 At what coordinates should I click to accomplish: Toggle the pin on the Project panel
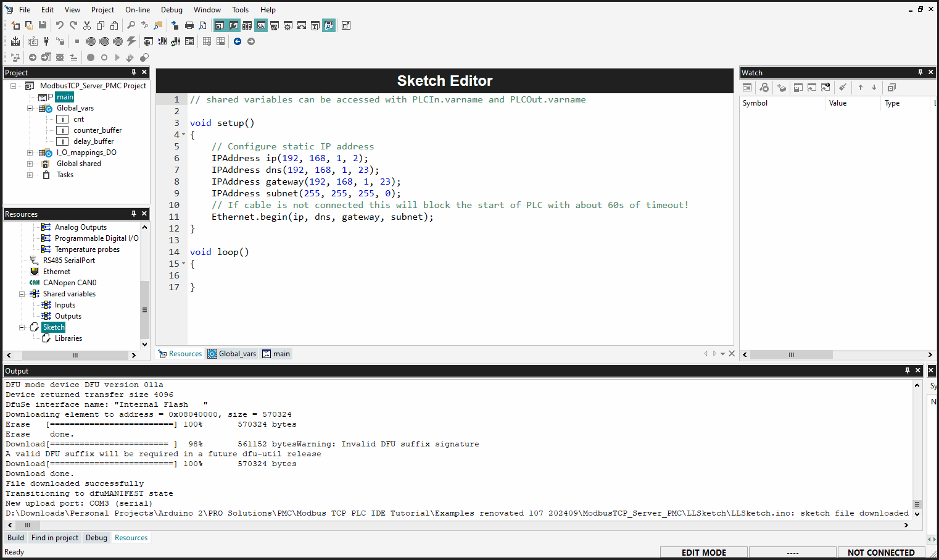134,72
